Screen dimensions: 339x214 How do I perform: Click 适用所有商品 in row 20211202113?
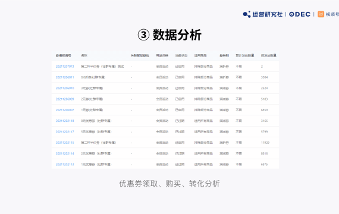coord(203,164)
